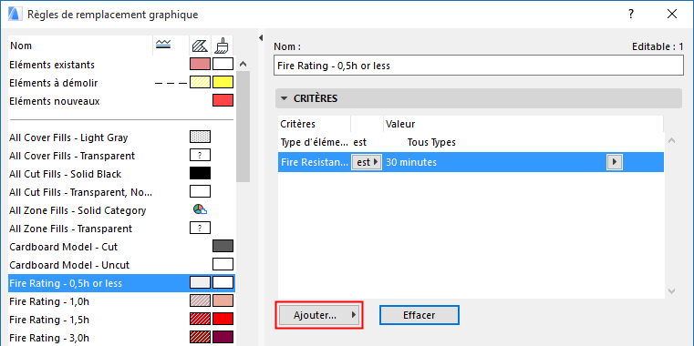
Task: Click yellow surface swatch of Eléments à démolir
Action: pos(223,83)
